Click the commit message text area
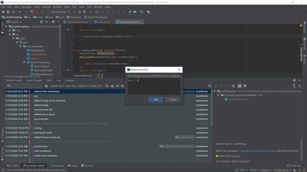This screenshot has width=307, height=172. [154, 86]
